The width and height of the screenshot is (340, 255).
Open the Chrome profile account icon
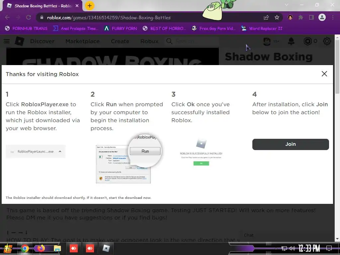coord(322,17)
